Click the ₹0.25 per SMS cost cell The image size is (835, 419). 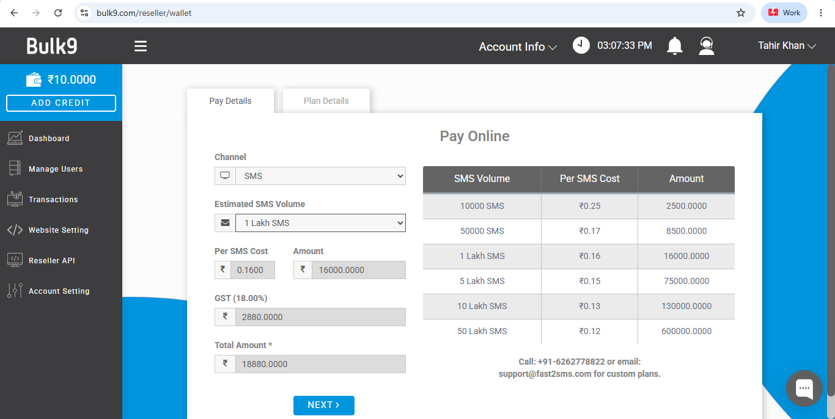[590, 206]
